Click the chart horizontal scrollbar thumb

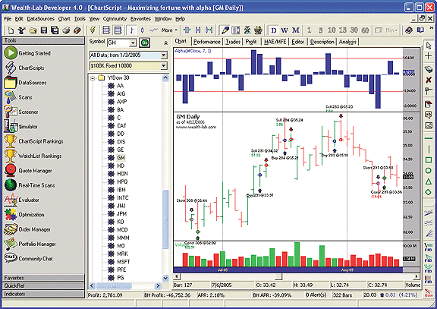click(278, 276)
